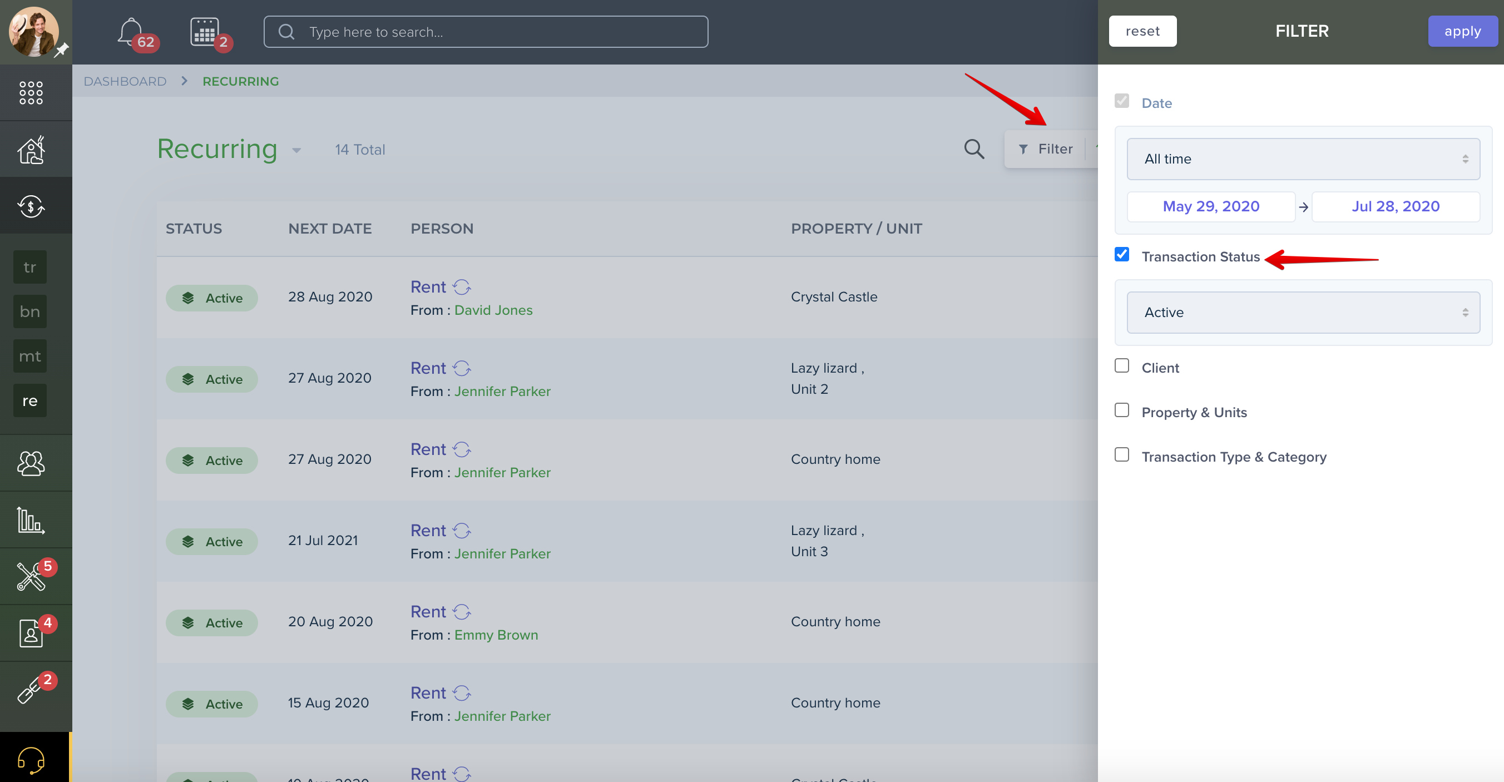Image resolution: width=1504 pixels, height=782 pixels.
Task: Click Active badge for 15 Aug 2020
Action: coord(211,704)
